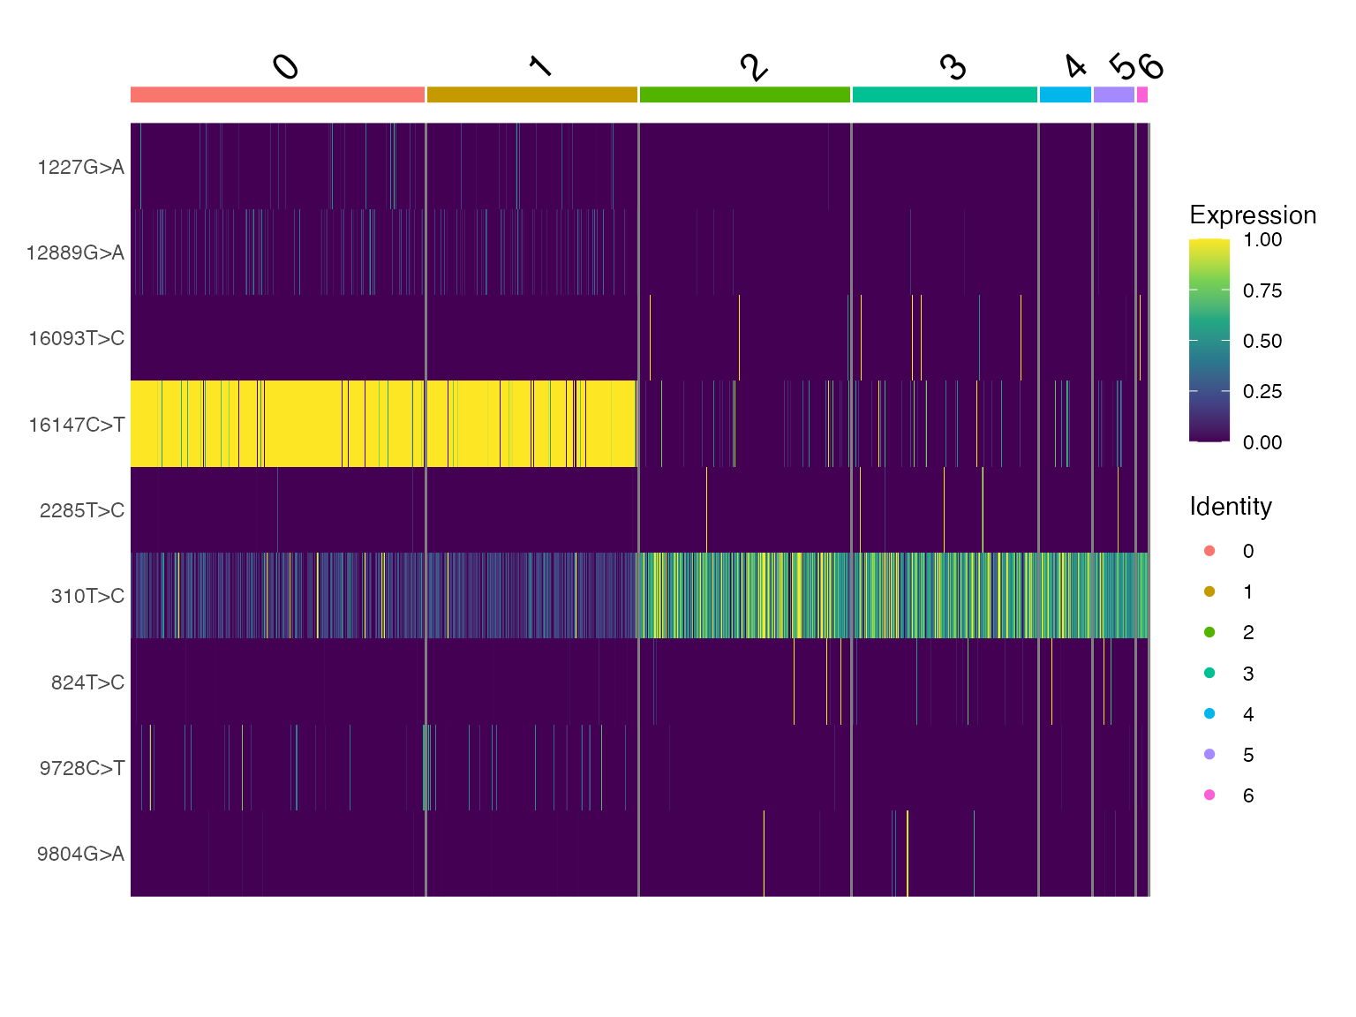Select rotated column label 1 above the heatmap
1356x1017 pixels.
click(540, 66)
